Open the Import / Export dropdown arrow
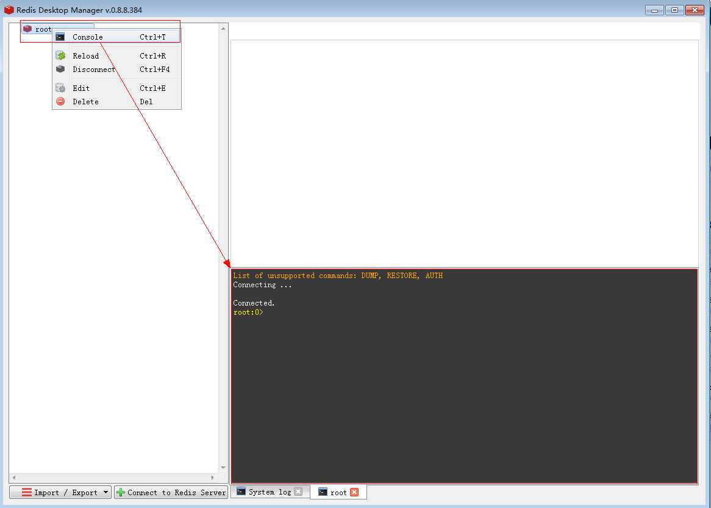 coord(105,492)
